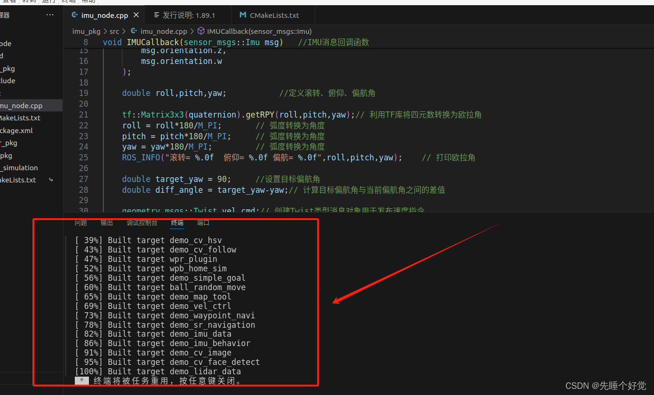Viewport: 654px width, 395px height.
Task: Click 'msg.orientation.w' on line 16
Action: [182, 61]
